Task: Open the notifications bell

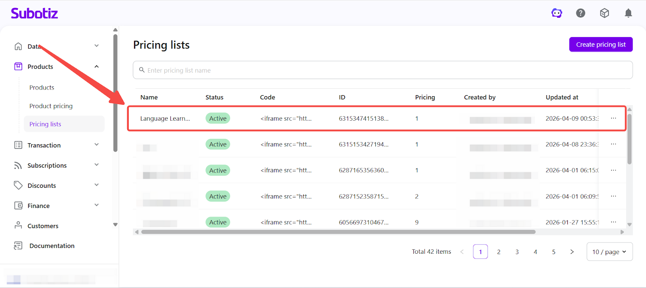Action: click(x=628, y=13)
